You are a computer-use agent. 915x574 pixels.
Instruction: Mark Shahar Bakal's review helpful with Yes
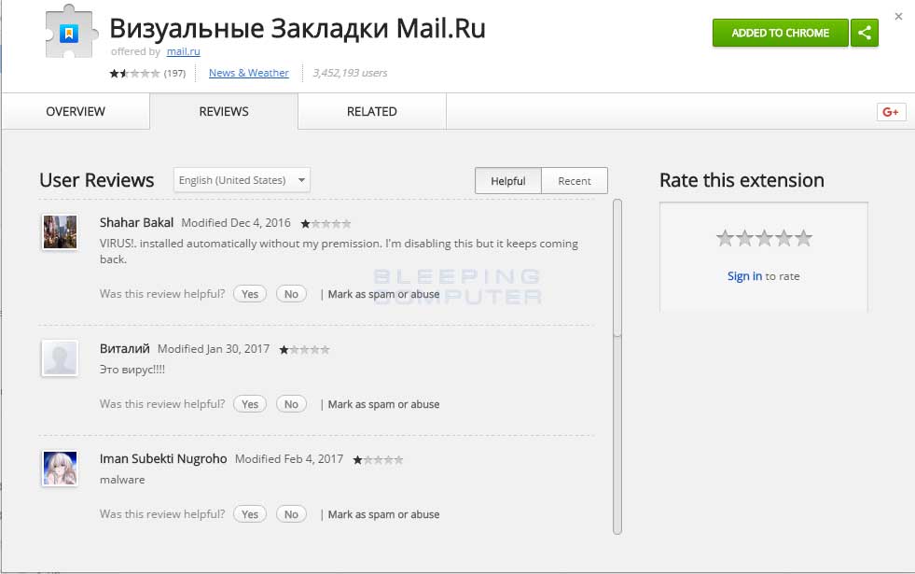coord(249,293)
